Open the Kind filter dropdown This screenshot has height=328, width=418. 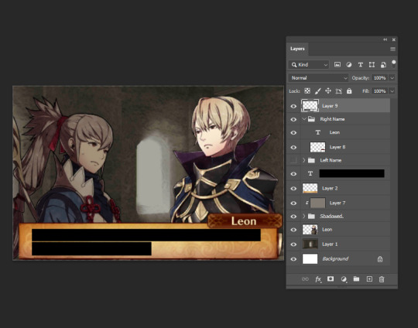click(x=309, y=64)
